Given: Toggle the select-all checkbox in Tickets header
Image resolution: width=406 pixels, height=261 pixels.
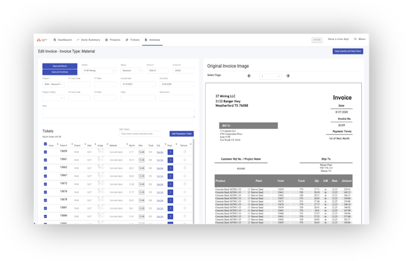Looking at the screenshot, I should pyautogui.click(x=45, y=143).
